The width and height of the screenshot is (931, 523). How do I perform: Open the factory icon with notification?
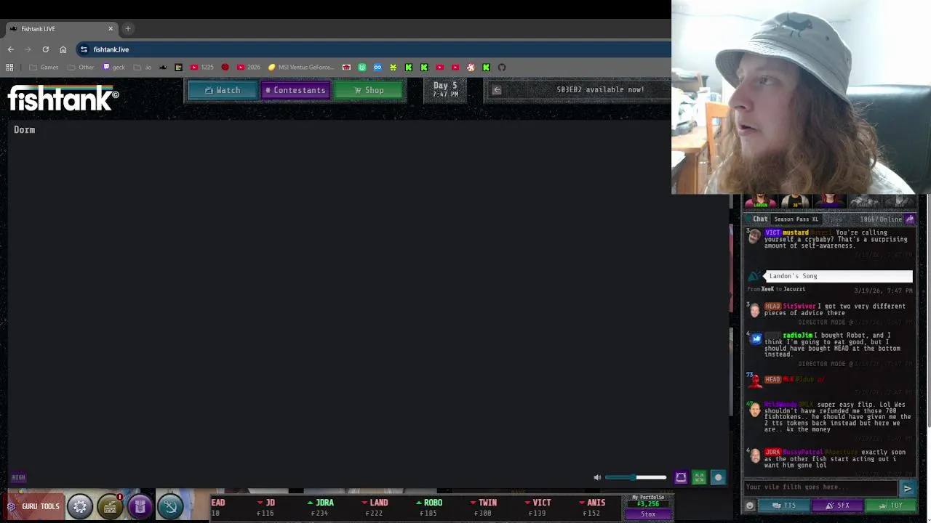(x=110, y=506)
